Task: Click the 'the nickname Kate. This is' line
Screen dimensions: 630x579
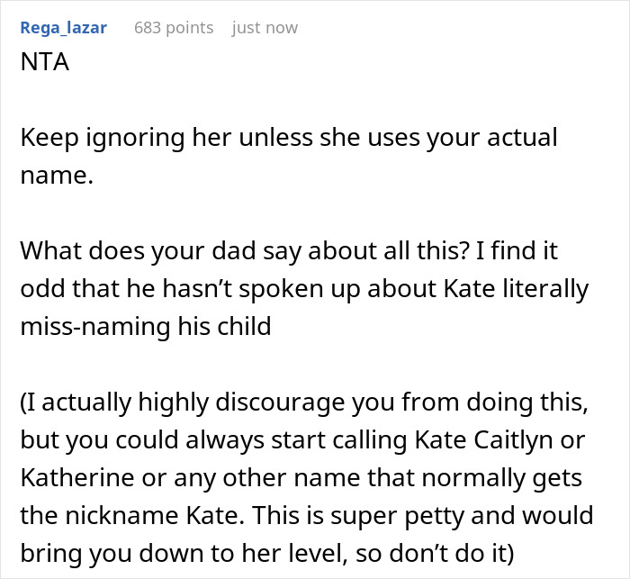Action: tap(307, 516)
